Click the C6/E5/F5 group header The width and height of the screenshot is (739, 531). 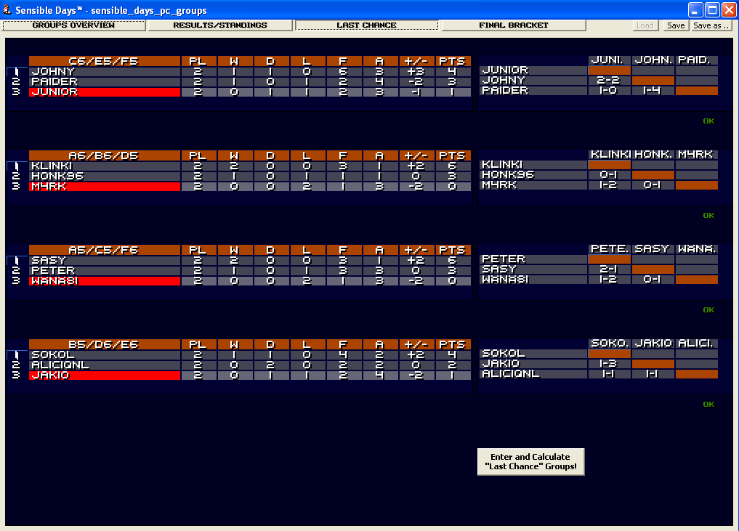click(105, 61)
